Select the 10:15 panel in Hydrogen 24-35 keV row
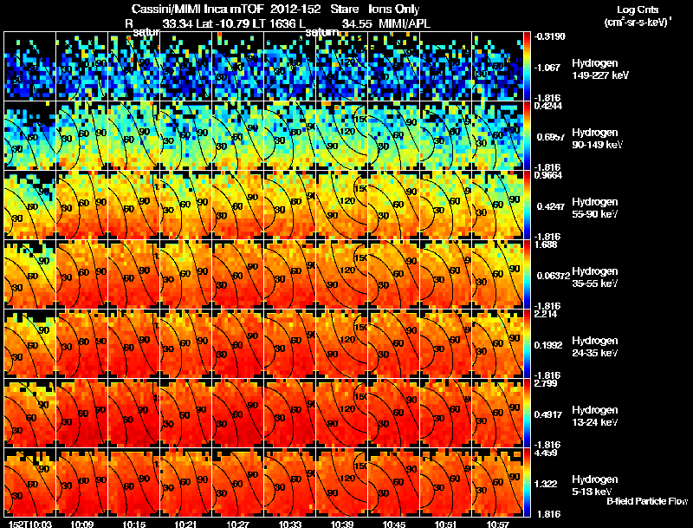This screenshot has height=528, width=693. tap(134, 343)
